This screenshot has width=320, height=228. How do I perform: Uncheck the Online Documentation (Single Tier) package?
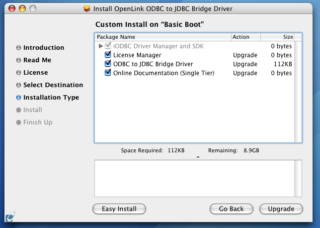click(x=108, y=73)
